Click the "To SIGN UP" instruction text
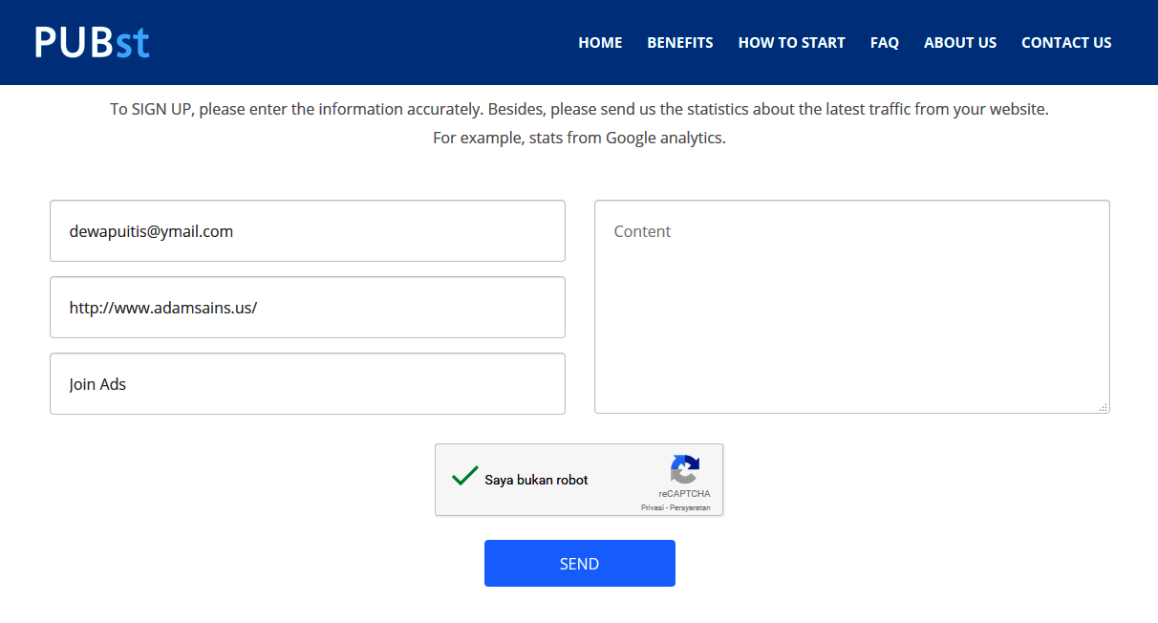1158x623 pixels. 579,110
